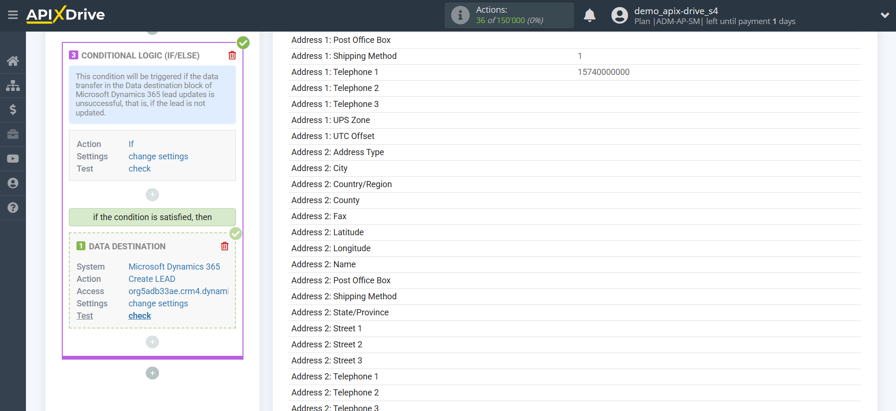
Task: Open the notifications bell
Action: 589,16
